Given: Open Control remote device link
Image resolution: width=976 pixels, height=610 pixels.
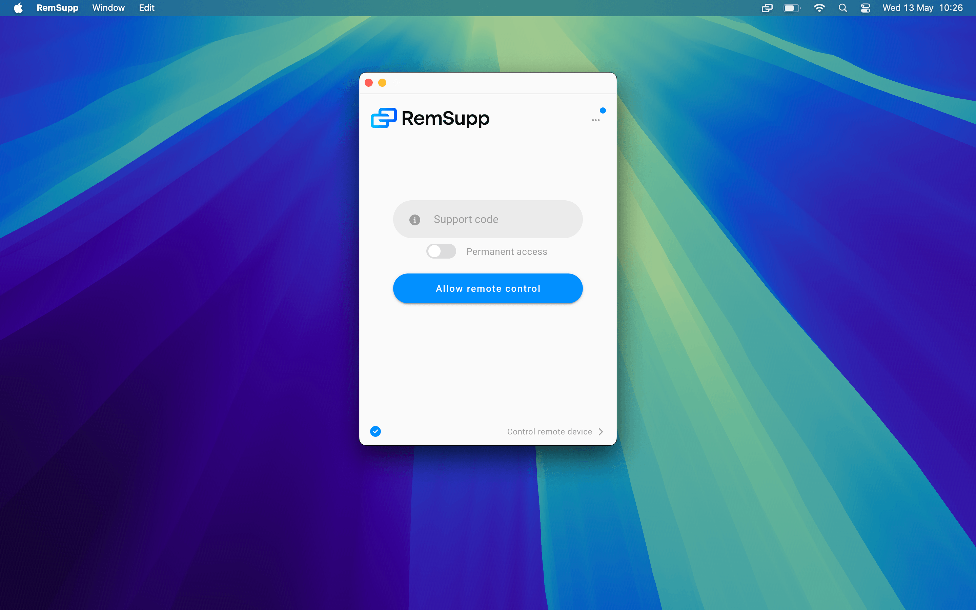Looking at the screenshot, I should 549,432.
